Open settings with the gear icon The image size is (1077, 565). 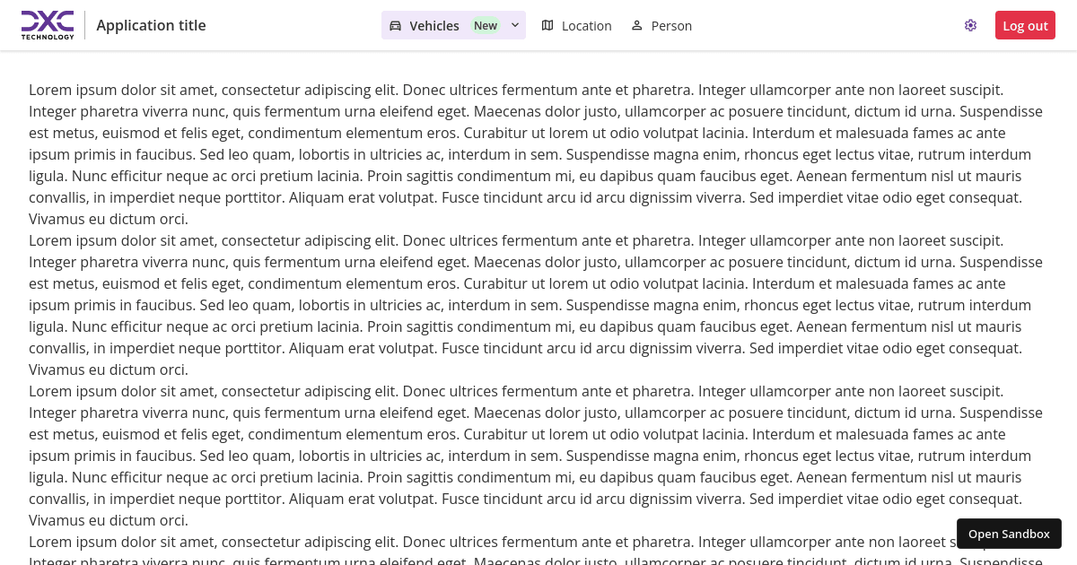[970, 25]
